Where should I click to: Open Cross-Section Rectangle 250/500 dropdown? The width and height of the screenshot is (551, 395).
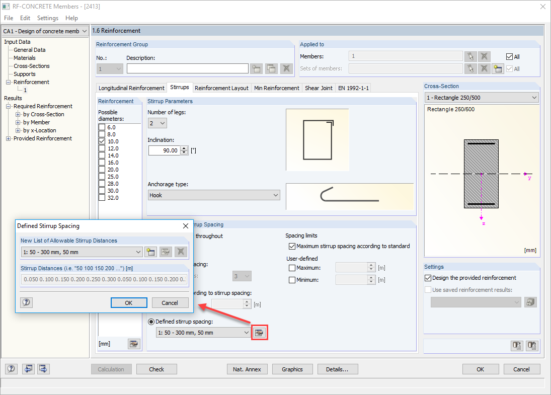click(482, 98)
